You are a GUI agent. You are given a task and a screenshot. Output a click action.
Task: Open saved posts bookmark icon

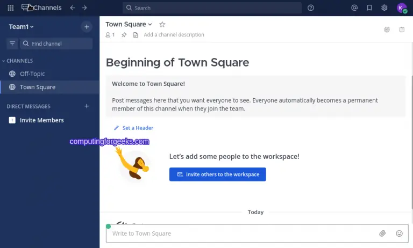pos(369,8)
